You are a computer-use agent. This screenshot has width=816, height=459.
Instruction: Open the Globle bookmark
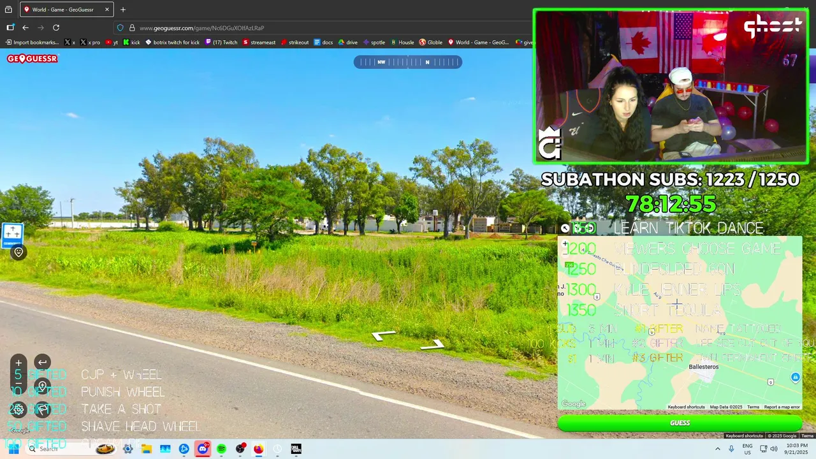point(431,43)
